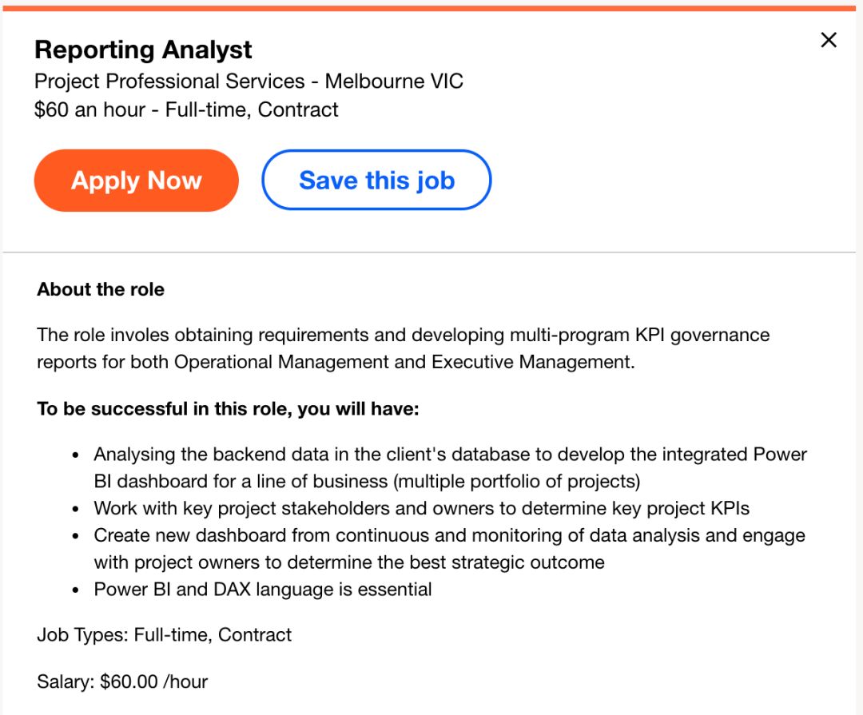Viewport: 863px width, 715px height.
Task: Select the Power BI and DAX bullet
Action: 263,590
